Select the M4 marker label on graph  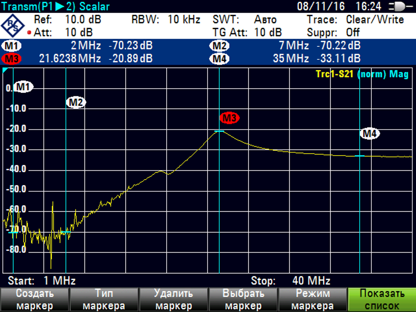pyautogui.click(x=370, y=133)
